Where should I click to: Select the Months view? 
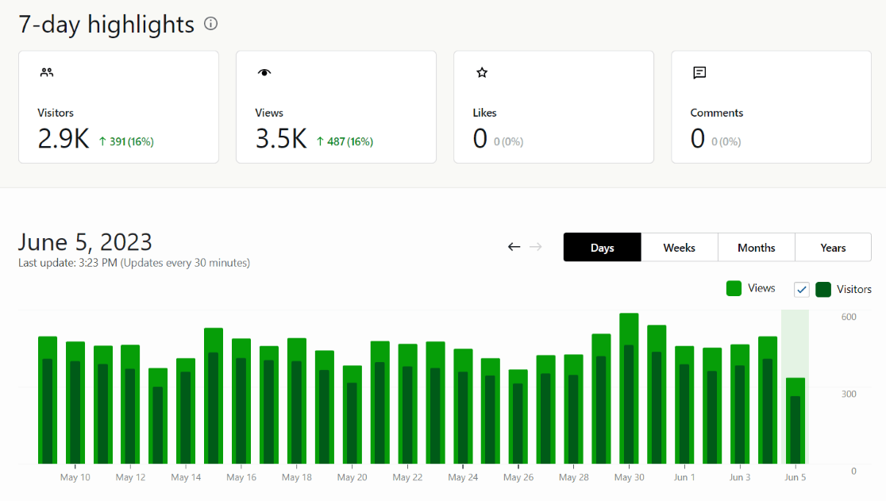tap(756, 247)
